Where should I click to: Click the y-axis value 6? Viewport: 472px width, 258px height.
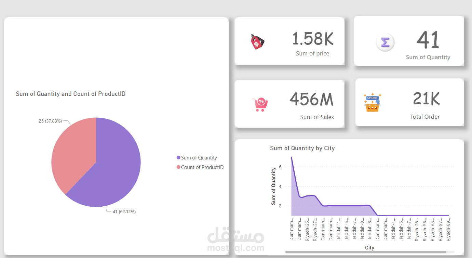coord(280,167)
